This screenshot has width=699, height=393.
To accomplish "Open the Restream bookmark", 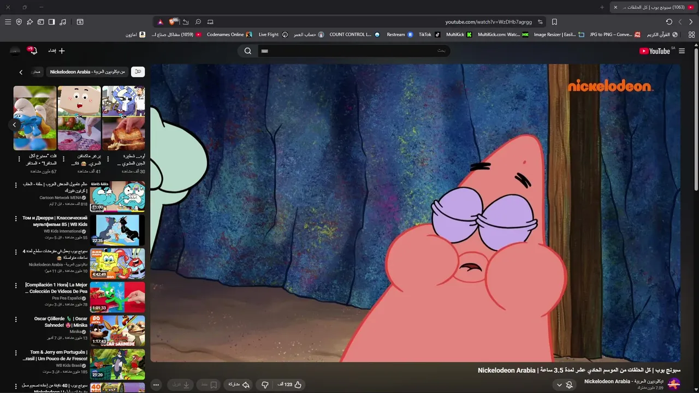I will coord(400,34).
